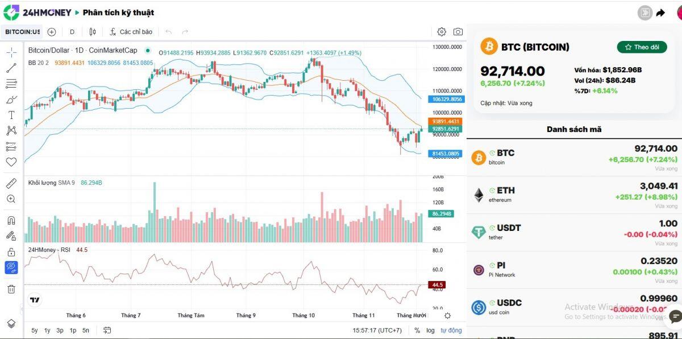Click the time zone 15:57:17 (UTC+7)
Image resolution: width=682 pixels, height=339 pixels.
(377, 330)
